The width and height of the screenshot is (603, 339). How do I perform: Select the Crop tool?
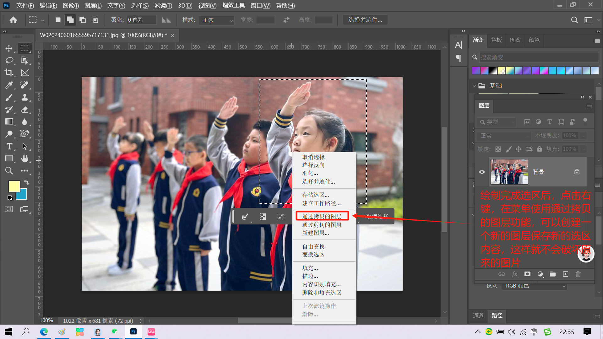9,73
